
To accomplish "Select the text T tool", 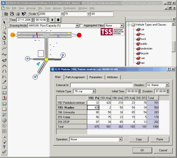I will click(4, 147).
